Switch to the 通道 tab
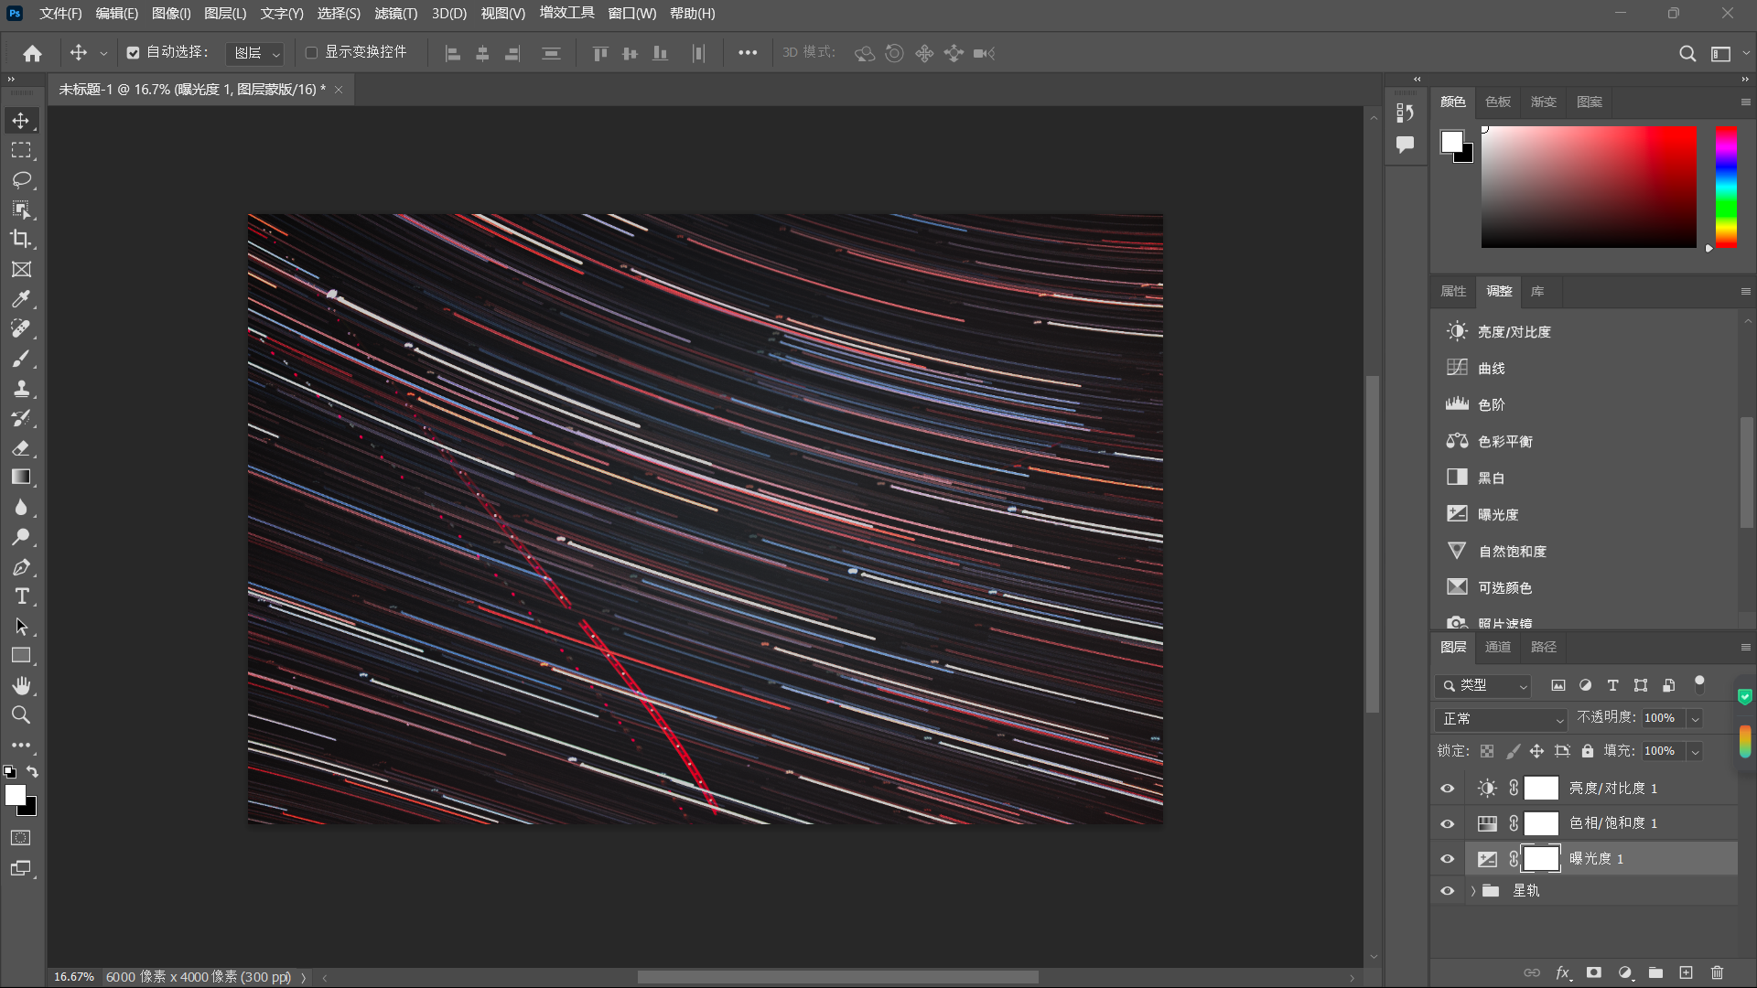Image resolution: width=1757 pixels, height=988 pixels. pos(1498,647)
